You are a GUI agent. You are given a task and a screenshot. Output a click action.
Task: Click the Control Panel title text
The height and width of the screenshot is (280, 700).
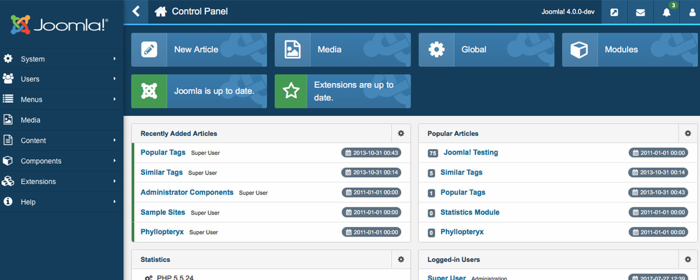(200, 11)
